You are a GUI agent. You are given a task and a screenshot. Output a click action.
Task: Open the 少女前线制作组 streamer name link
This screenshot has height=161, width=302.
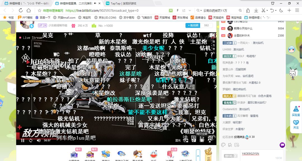[x=58, y=25]
